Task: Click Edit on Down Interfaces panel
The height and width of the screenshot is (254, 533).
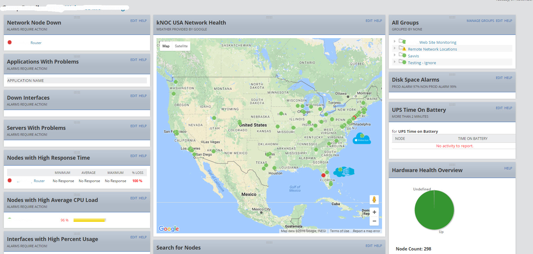Action: click(134, 96)
